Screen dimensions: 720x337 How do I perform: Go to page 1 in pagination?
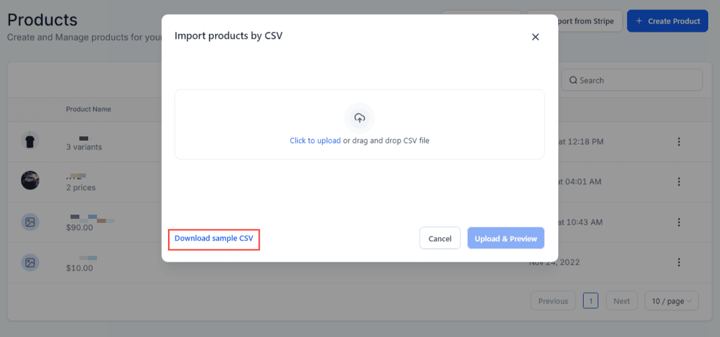click(591, 301)
